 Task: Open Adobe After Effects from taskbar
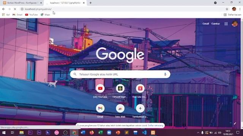pos(39,133)
